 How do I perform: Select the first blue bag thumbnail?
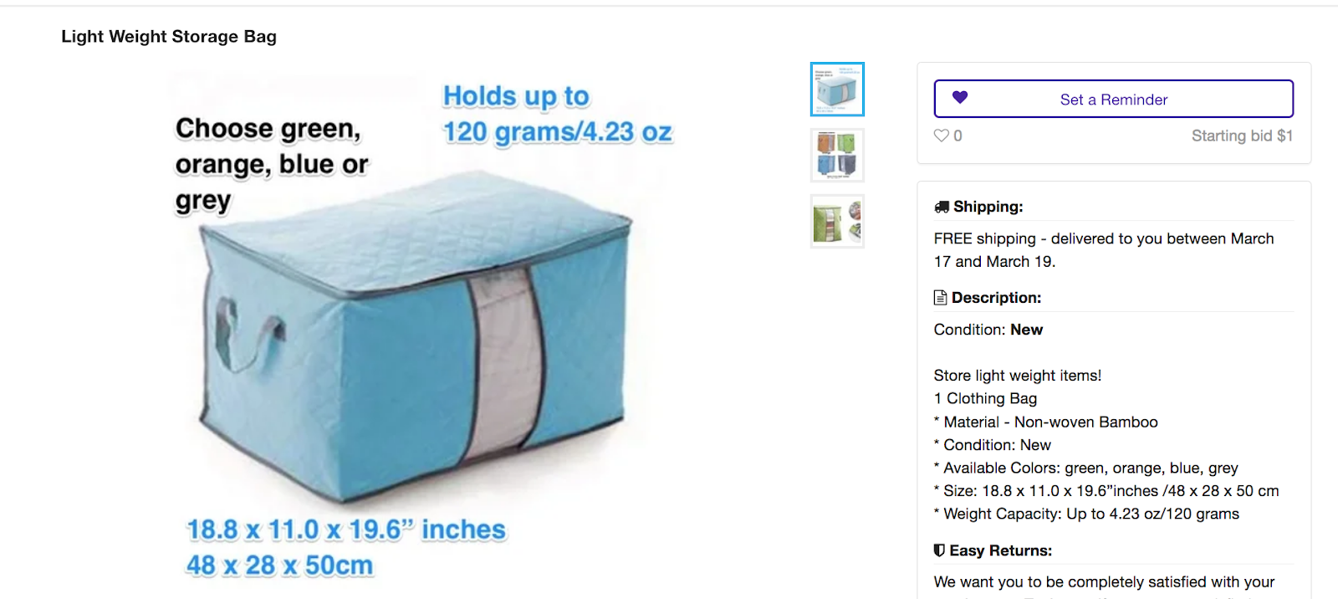coord(837,90)
